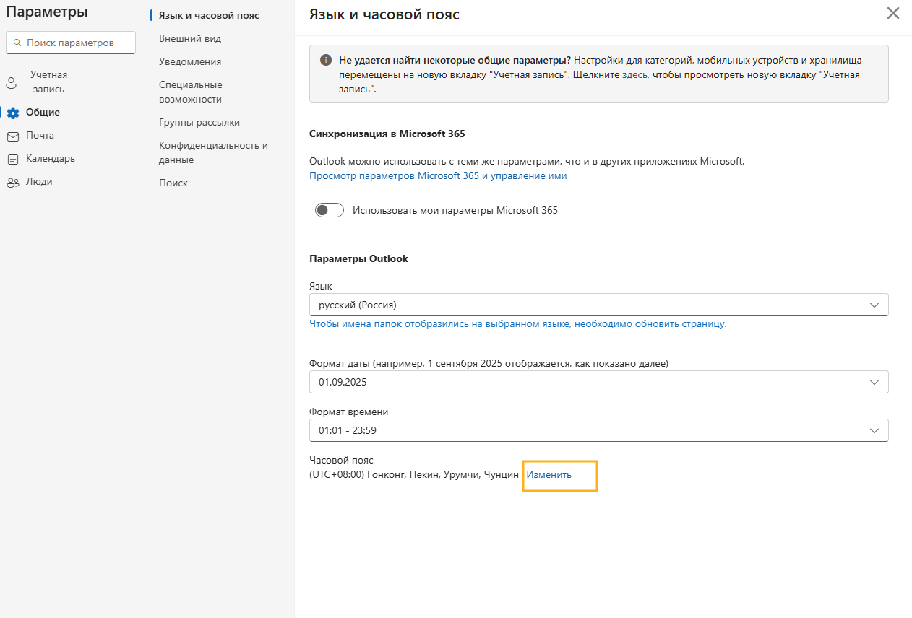The image size is (912, 618).
Task: Enable the Microsoft 365 settings toggle
Action: click(330, 211)
